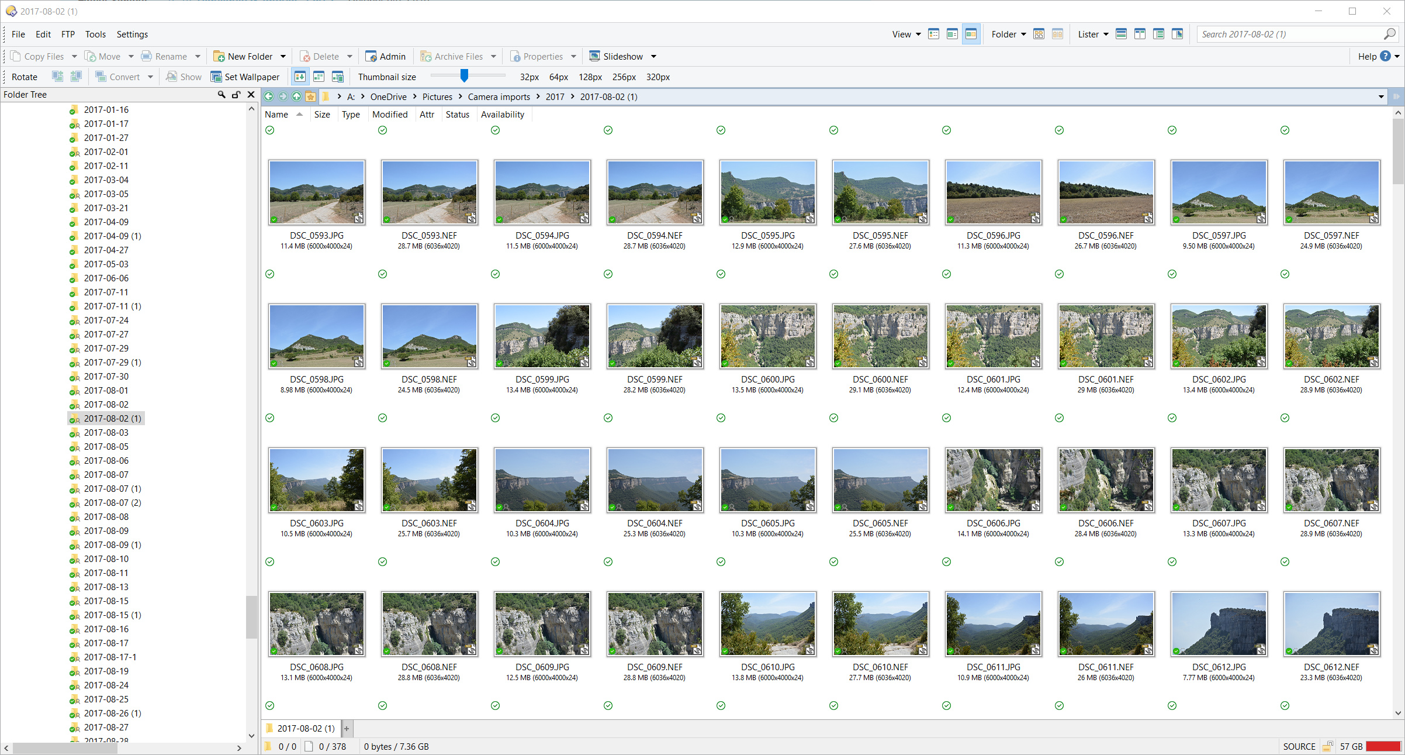Open the Move dropdown arrow
The width and height of the screenshot is (1405, 755).
coord(131,57)
